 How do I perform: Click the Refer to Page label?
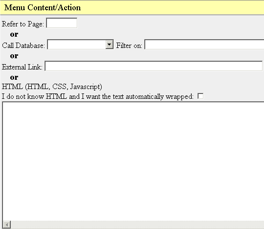23,24
